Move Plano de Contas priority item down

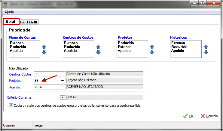click(x=44, y=52)
